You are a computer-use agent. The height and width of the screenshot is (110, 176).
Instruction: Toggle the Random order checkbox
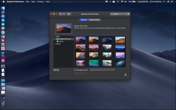[75, 73]
